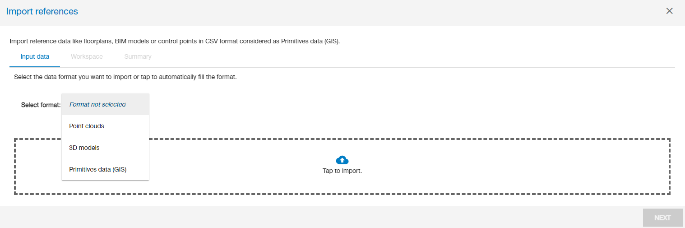The height and width of the screenshot is (228, 685).
Task: Select Point clouds from format list
Action: point(87,126)
